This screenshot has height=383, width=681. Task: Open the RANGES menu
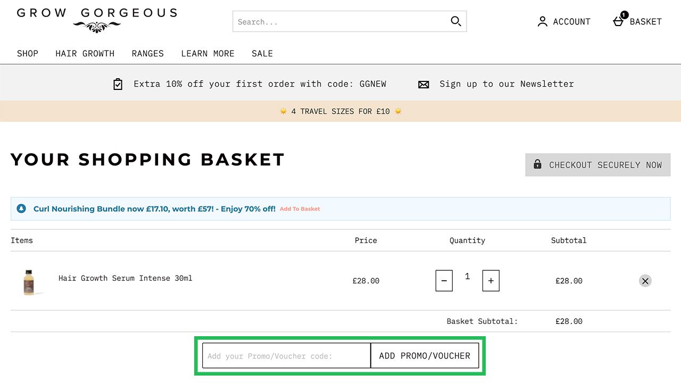point(148,53)
